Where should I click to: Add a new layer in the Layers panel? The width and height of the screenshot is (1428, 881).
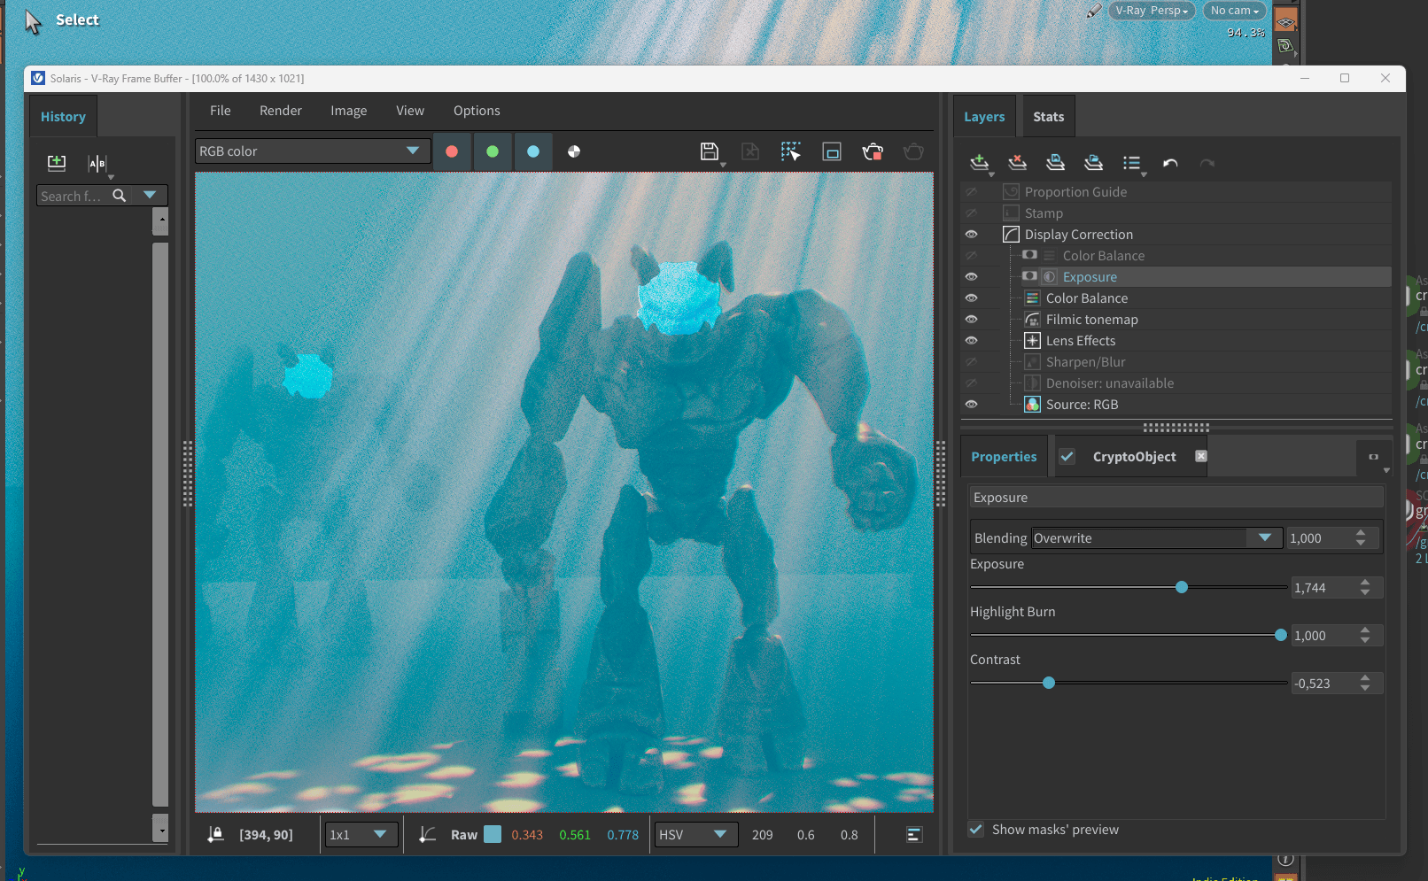tap(979, 163)
